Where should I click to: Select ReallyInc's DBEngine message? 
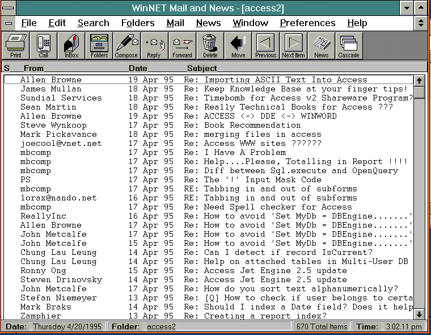pos(208,216)
